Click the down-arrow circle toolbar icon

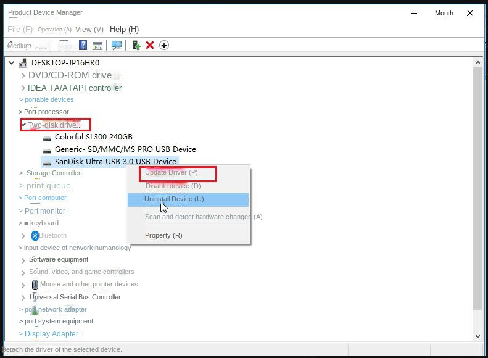tap(164, 45)
